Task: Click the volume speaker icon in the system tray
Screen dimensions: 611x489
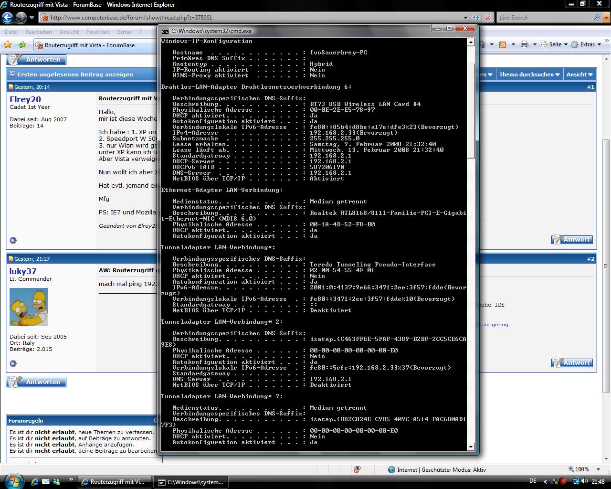Action: pos(585,481)
